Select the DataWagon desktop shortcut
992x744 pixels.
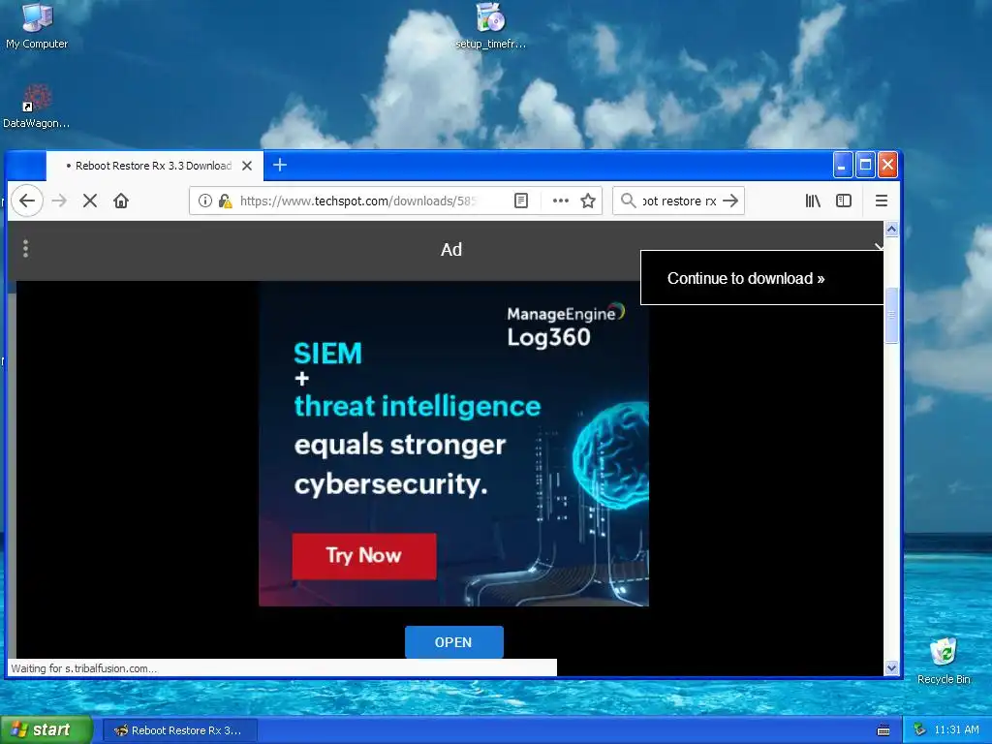tap(36, 107)
